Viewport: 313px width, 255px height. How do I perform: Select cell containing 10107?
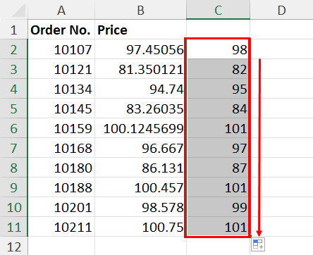point(61,49)
